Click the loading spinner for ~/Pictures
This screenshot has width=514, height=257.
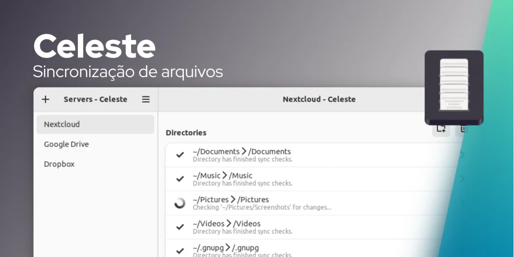[x=180, y=203]
